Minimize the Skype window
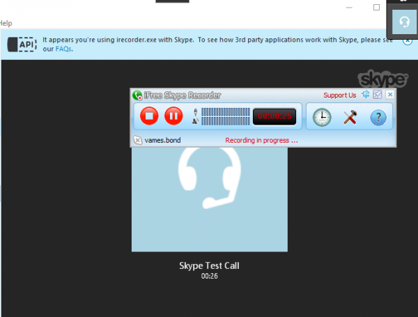This screenshot has height=317, width=418. click(x=349, y=8)
